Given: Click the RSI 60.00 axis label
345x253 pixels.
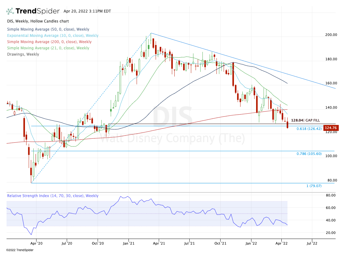Looking at the screenshot, I should (x=331, y=208).
